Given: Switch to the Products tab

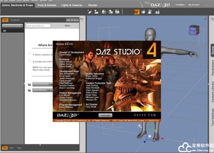Looking at the screenshot, I should click(x=15, y=20).
